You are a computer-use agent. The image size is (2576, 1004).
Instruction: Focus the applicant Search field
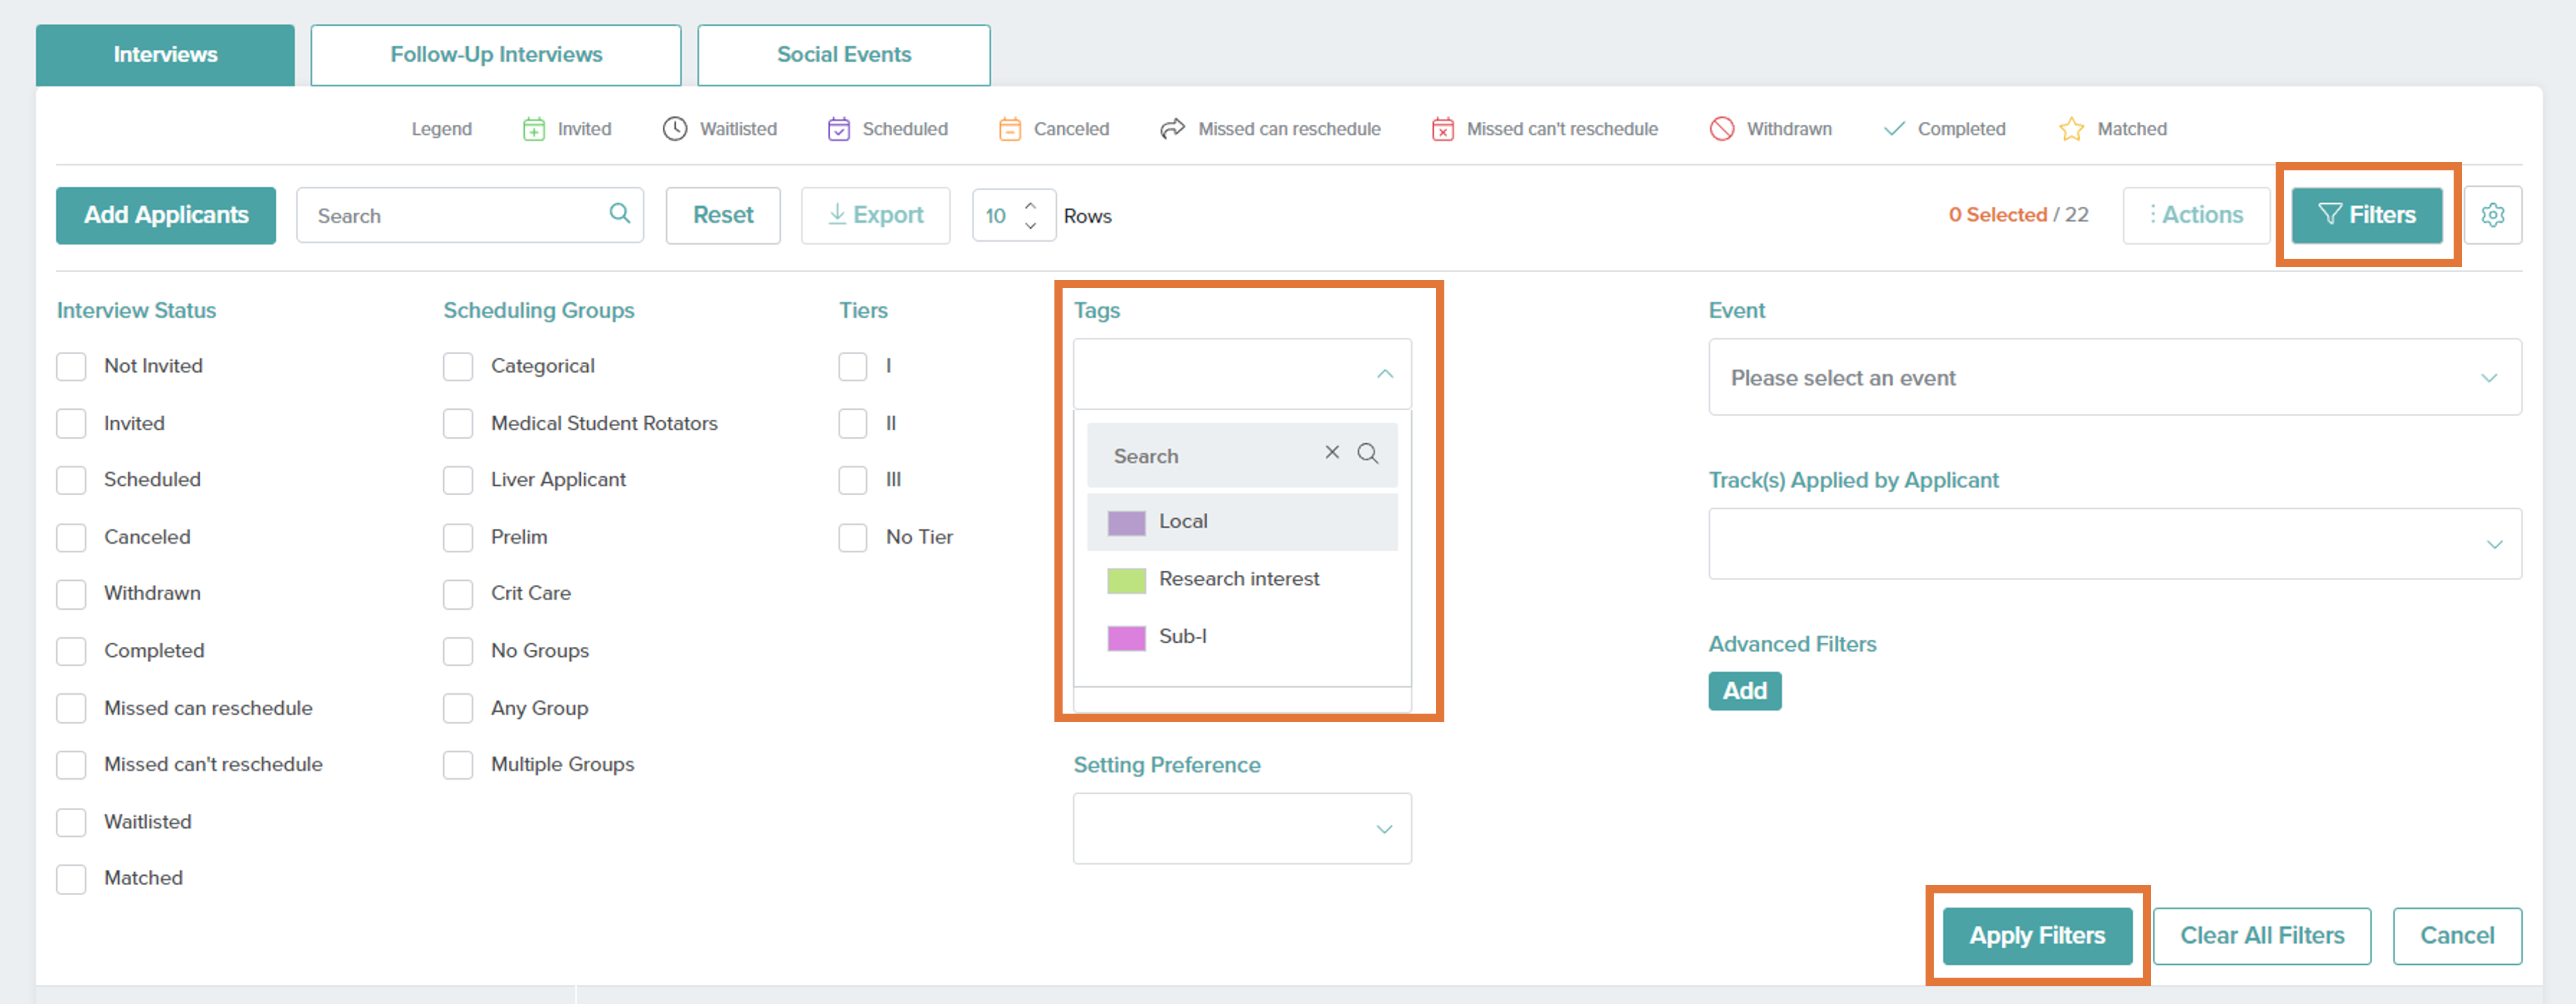pos(470,215)
